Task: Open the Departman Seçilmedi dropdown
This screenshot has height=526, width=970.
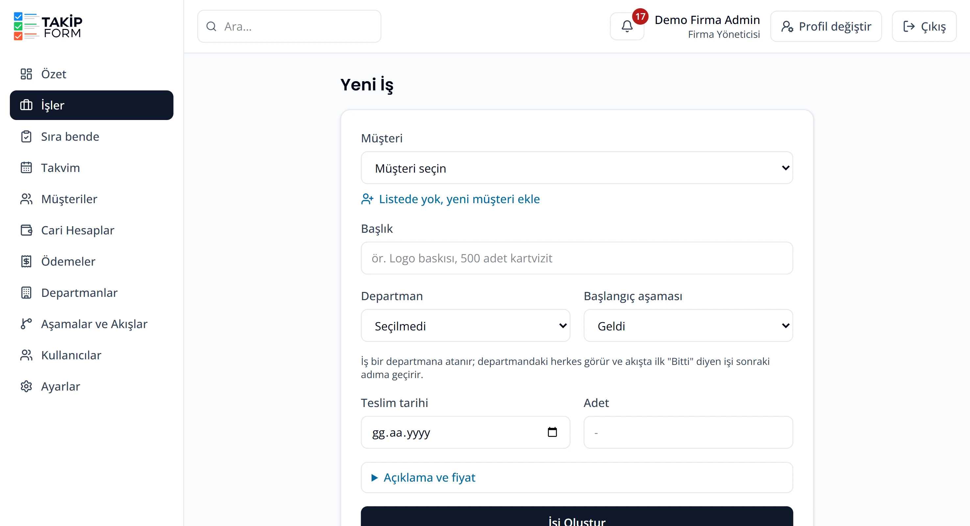Action: [465, 326]
